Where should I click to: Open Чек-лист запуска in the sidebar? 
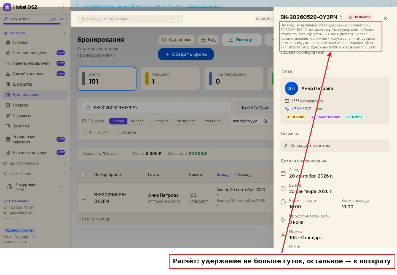coord(35,53)
